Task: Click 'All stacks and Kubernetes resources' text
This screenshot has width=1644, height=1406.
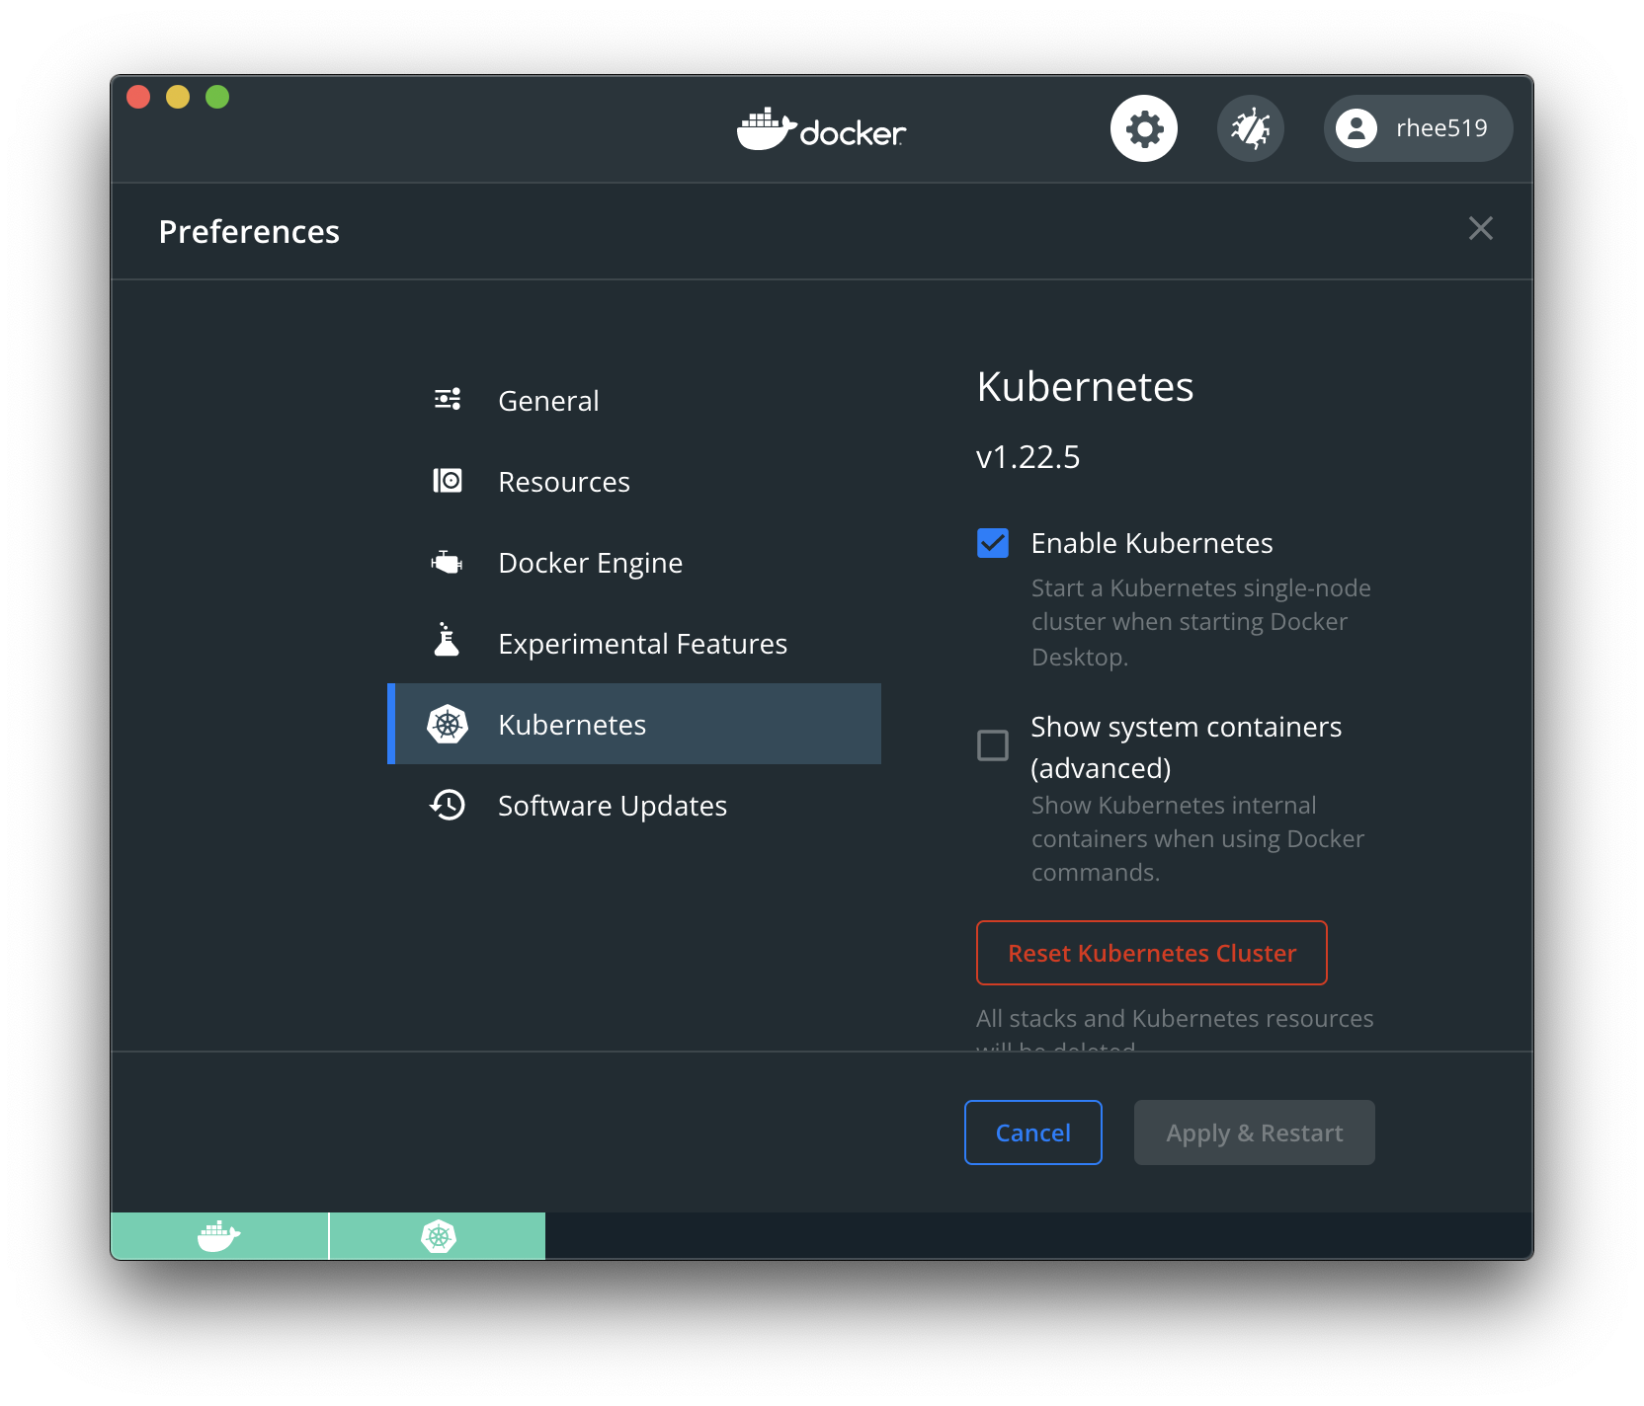Action: [x=1175, y=1019]
